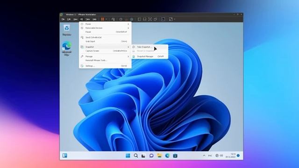Open the Widgets panel on the taskbar
Image resolution: width=299 pixels, height=168 pixels.
(65, 155)
